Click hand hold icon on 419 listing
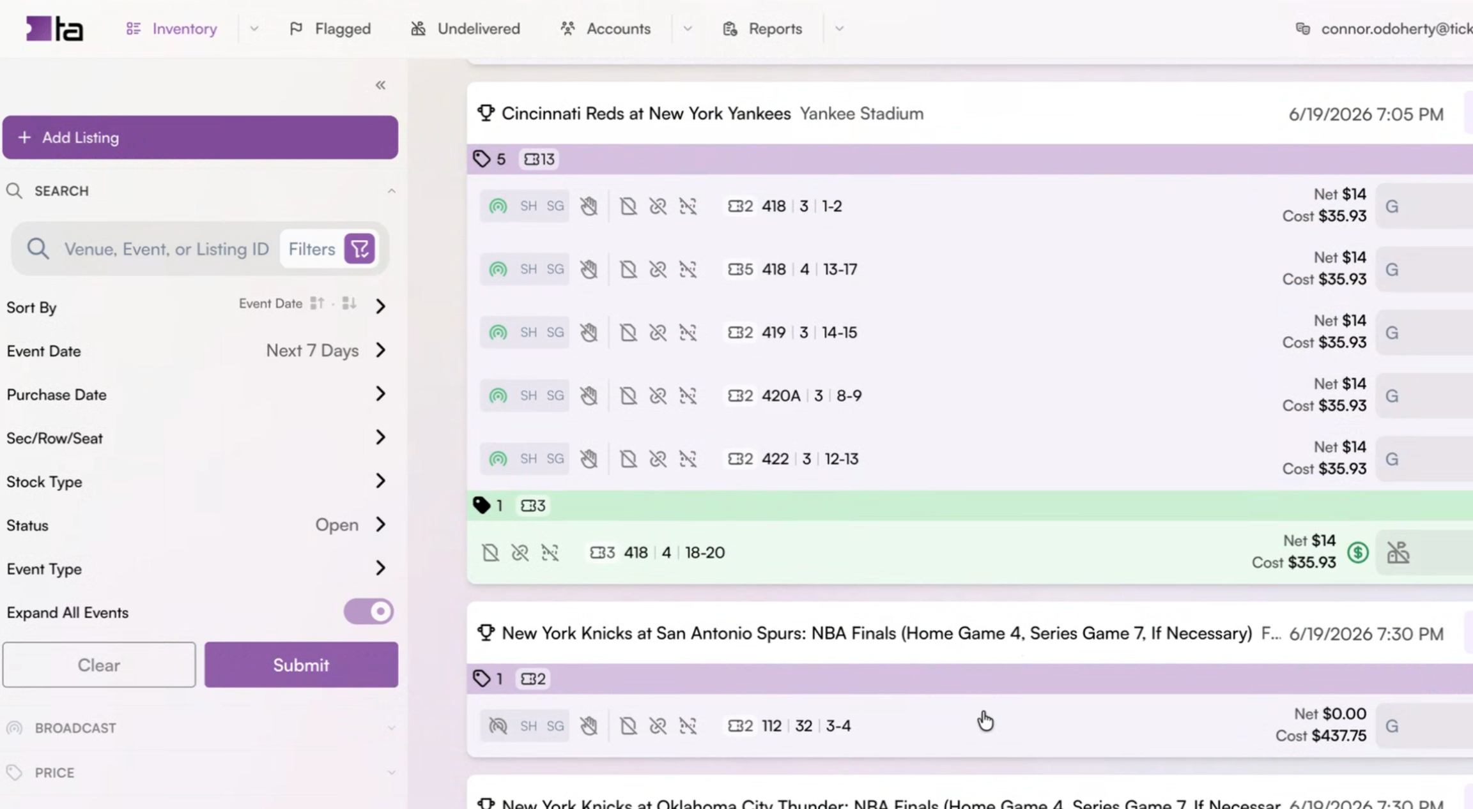 589,333
